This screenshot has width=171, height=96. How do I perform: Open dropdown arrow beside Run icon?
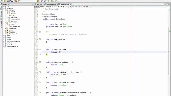pyautogui.click(x=50, y=1)
